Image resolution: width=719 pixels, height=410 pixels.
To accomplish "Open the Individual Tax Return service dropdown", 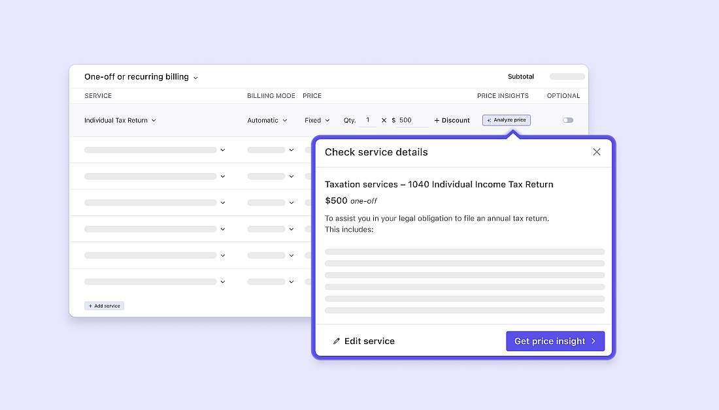I will [120, 120].
